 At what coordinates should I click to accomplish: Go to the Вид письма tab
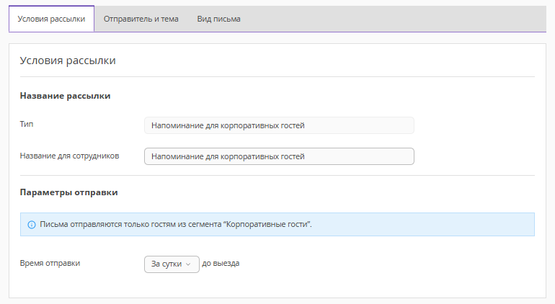pos(218,19)
